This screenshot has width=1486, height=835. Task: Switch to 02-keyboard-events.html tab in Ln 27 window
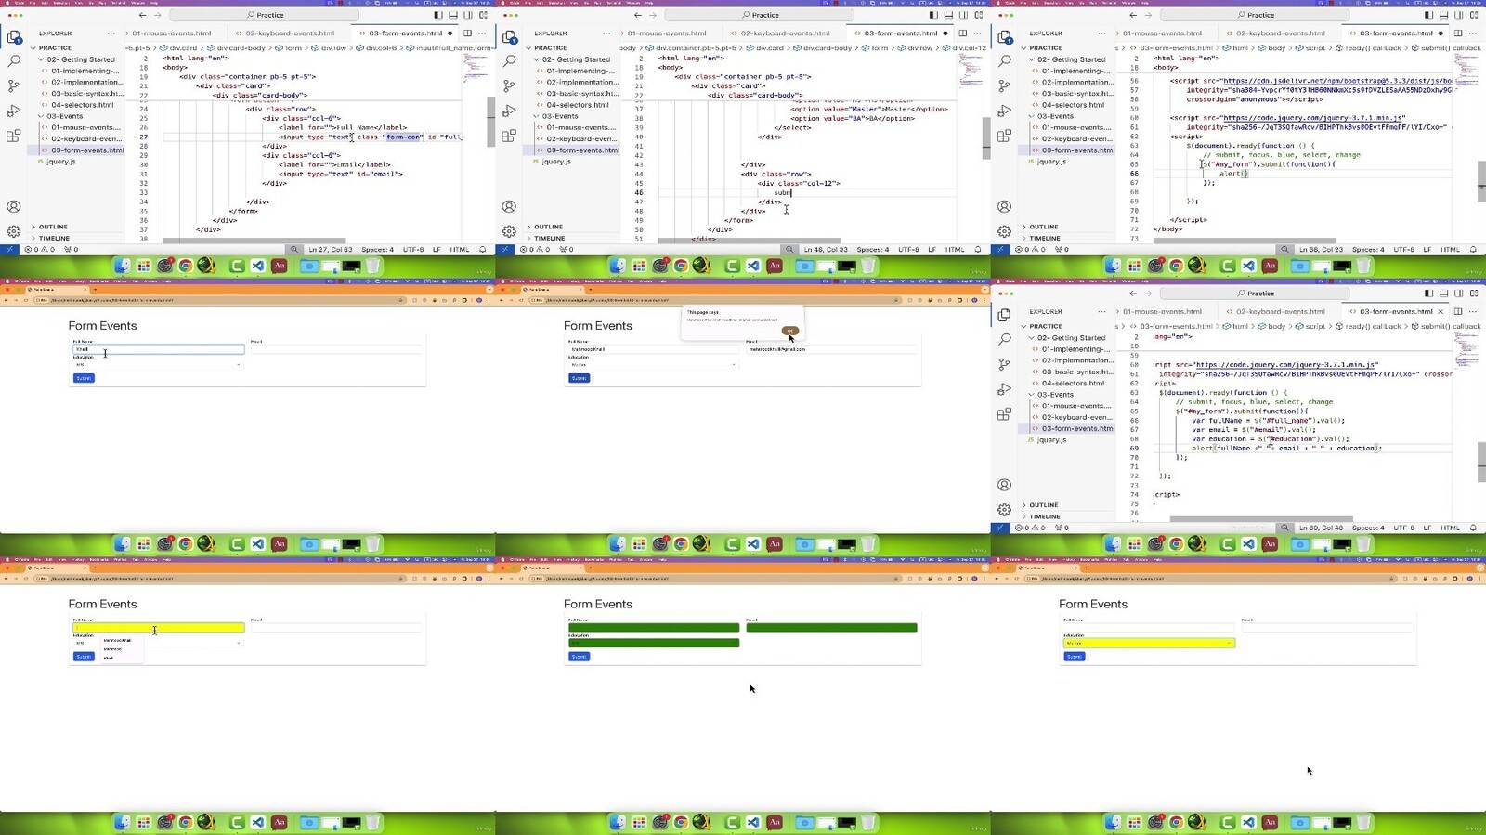point(291,33)
